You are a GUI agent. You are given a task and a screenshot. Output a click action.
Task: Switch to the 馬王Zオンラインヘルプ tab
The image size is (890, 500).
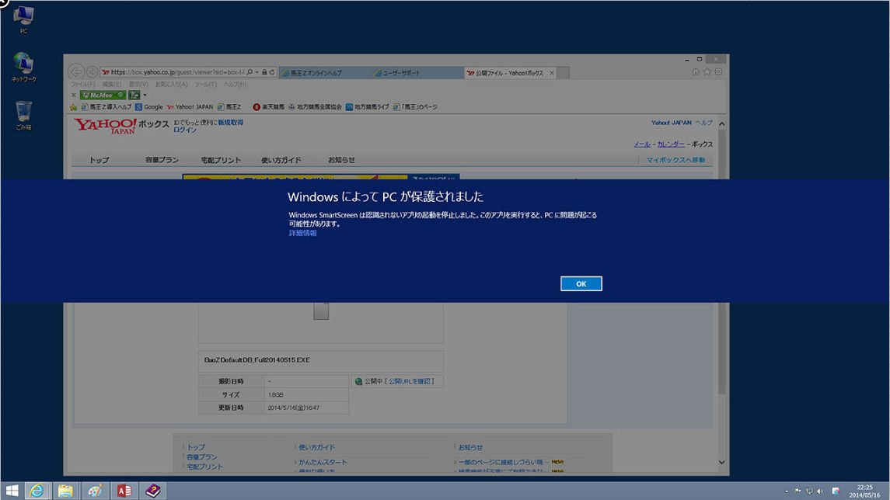(x=325, y=72)
